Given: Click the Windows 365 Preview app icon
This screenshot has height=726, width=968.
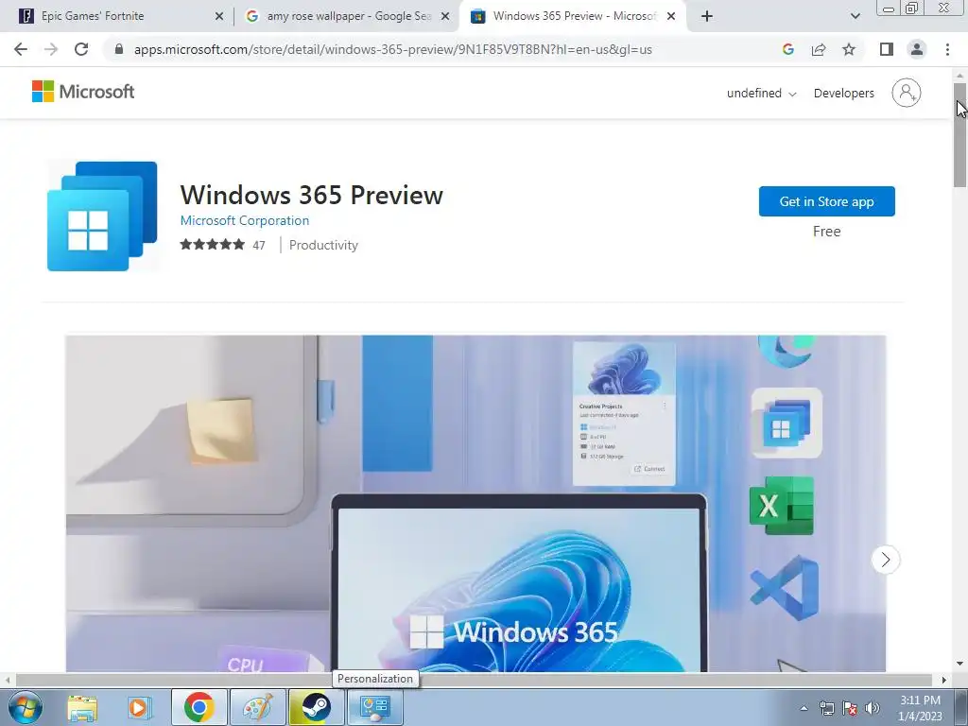Looking at the screenshot, I should tap(102, 216).
